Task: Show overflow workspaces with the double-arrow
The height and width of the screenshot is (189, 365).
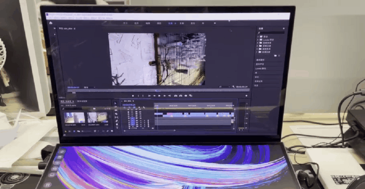Action: [x=215, y=23]
